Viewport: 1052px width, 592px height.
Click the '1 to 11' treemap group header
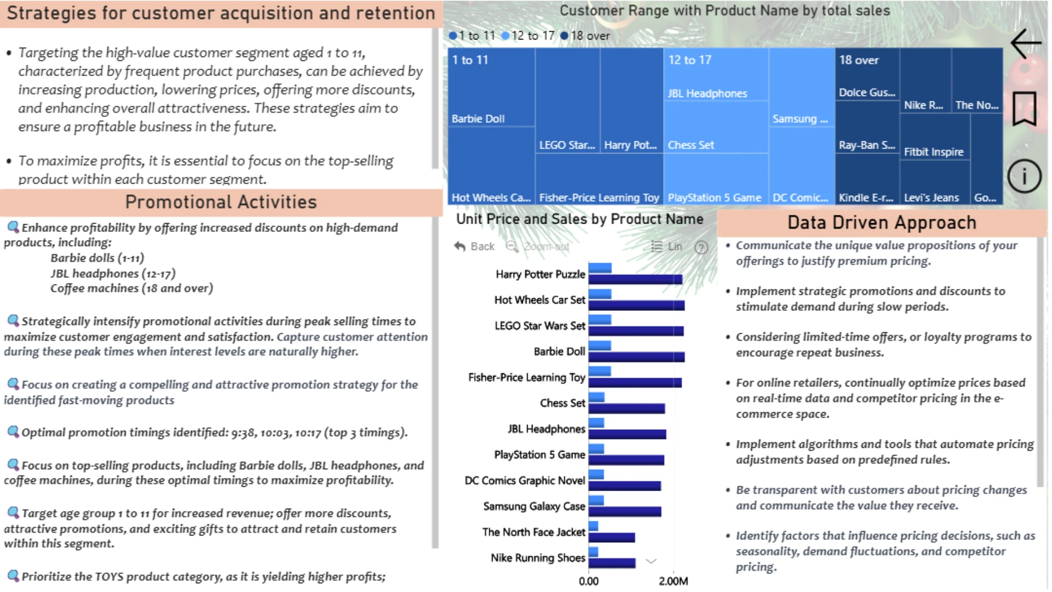pyautogui.click(x=470, y=60)
